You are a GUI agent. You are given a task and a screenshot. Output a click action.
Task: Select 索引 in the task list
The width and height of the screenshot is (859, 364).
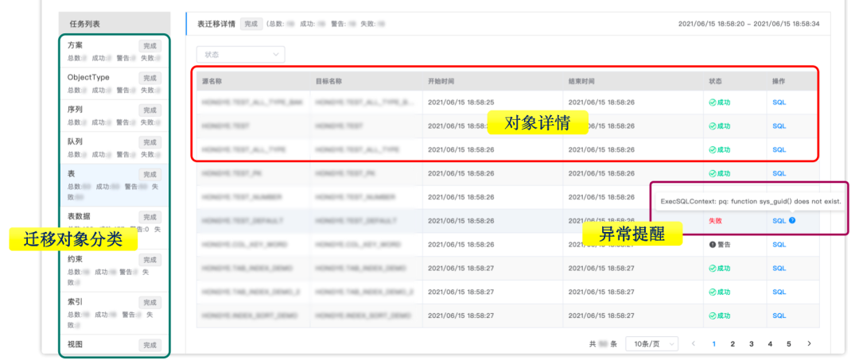coord(76,302)
